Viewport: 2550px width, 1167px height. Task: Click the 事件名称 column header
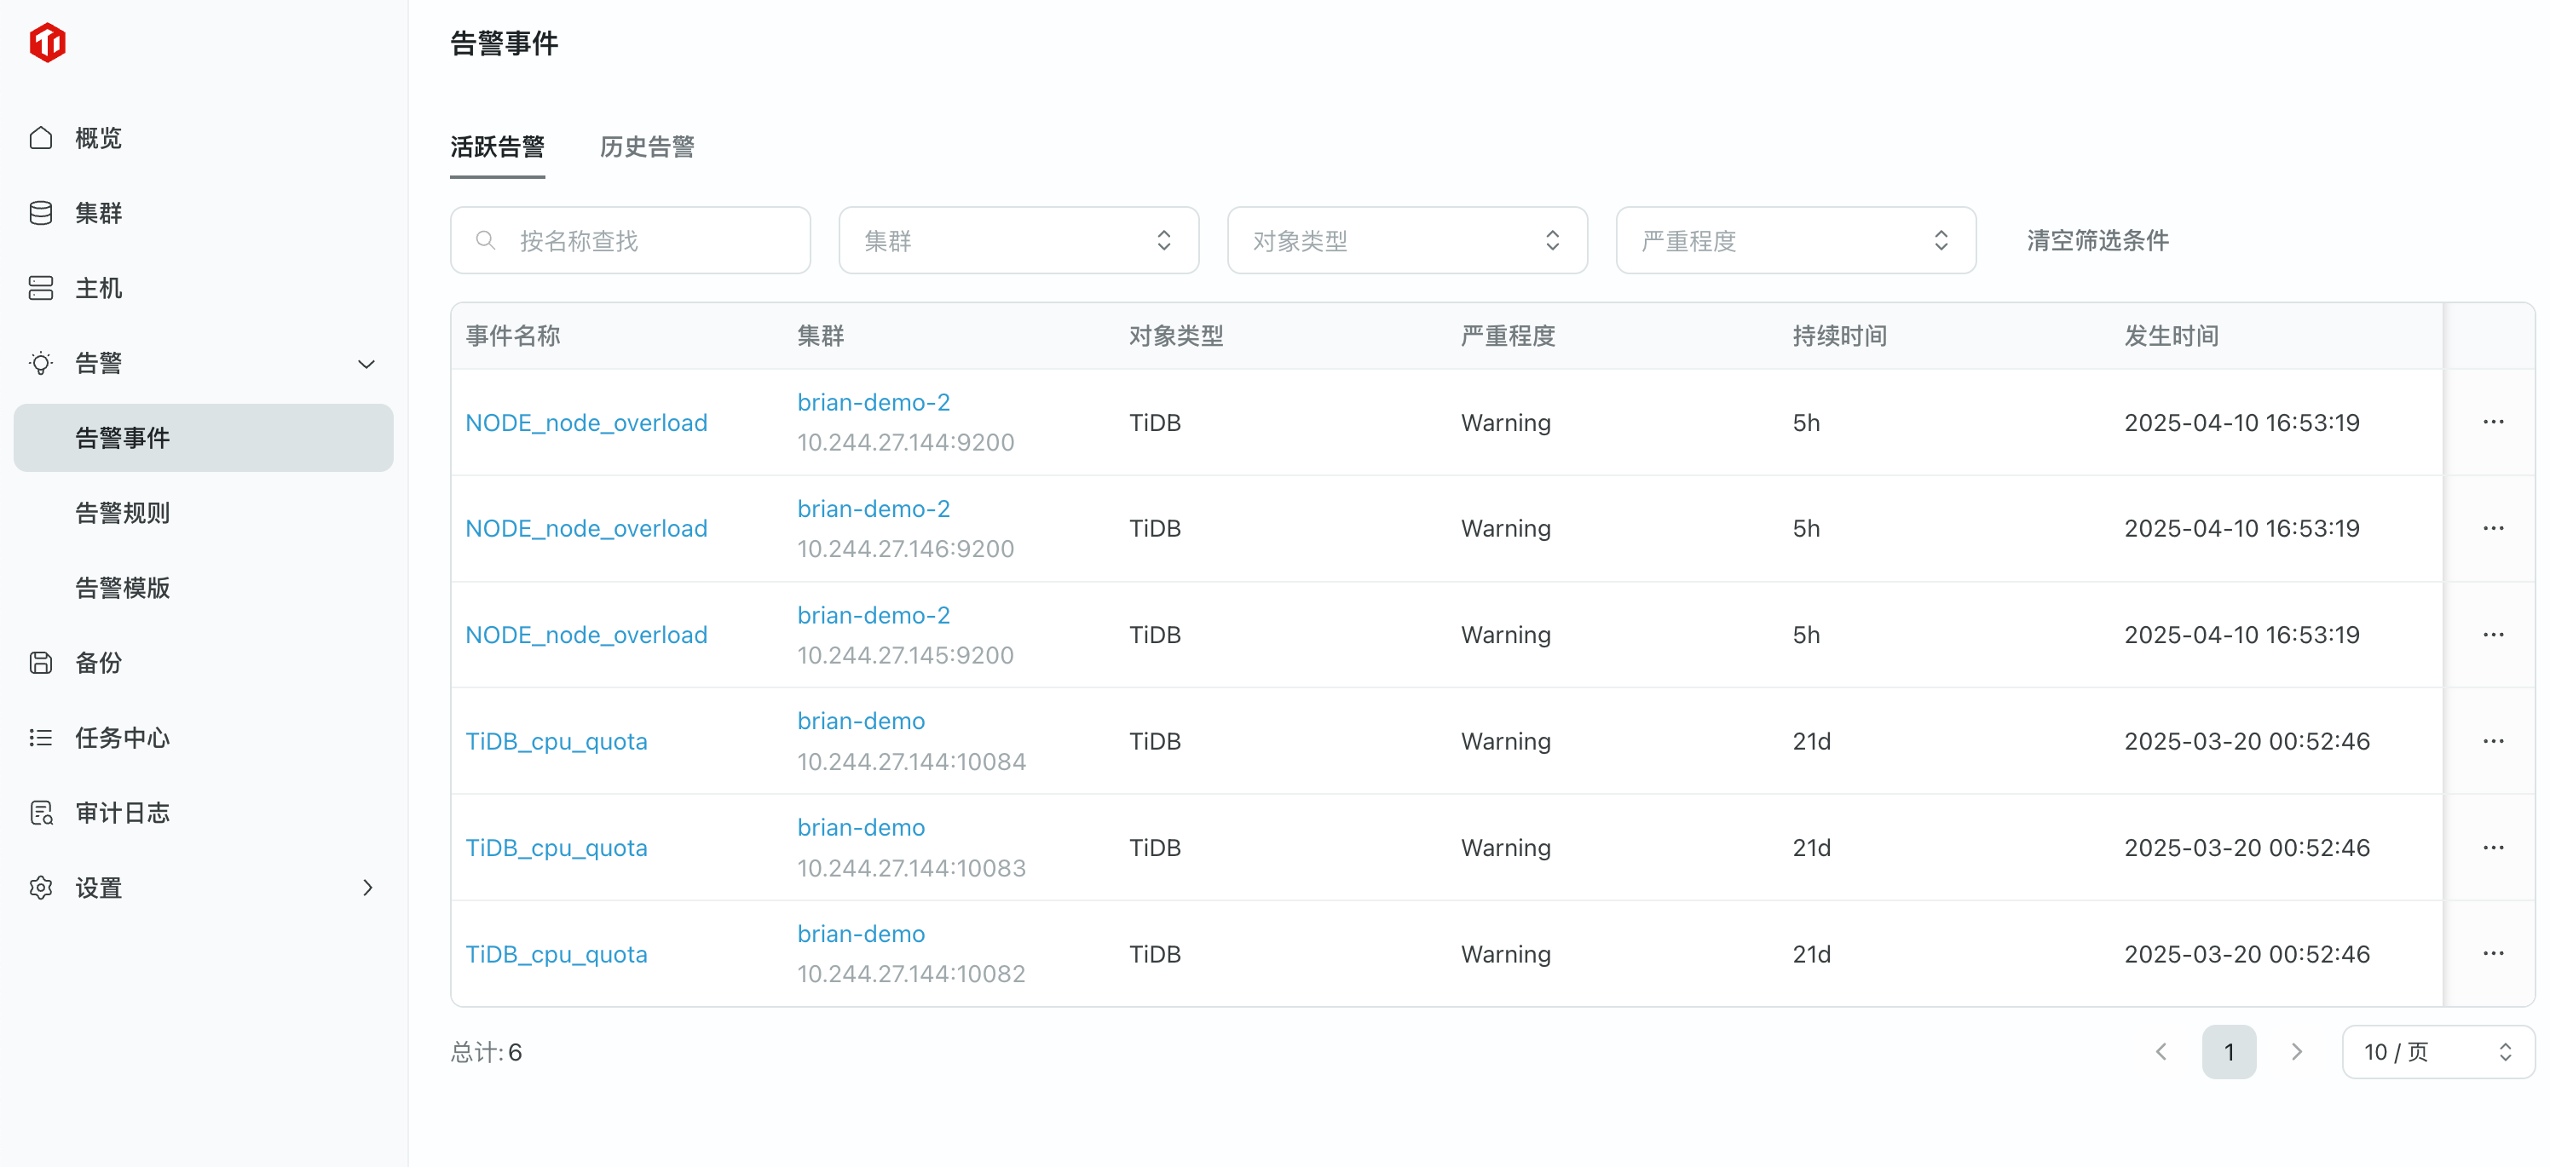[x=513, y=336]
